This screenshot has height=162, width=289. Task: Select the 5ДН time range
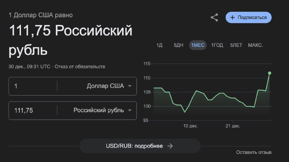click(178, 45)
